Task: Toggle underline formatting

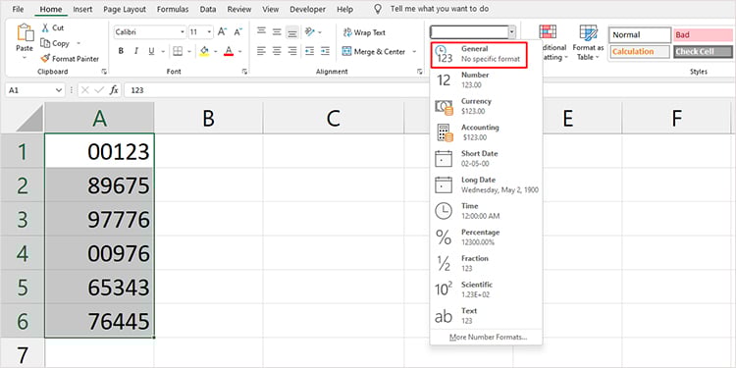Action: point(151,51)
